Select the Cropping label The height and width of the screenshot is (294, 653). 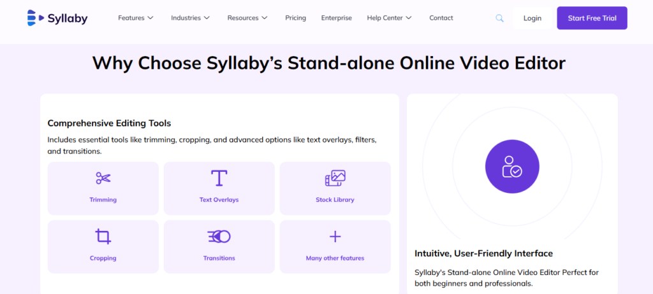103,258
